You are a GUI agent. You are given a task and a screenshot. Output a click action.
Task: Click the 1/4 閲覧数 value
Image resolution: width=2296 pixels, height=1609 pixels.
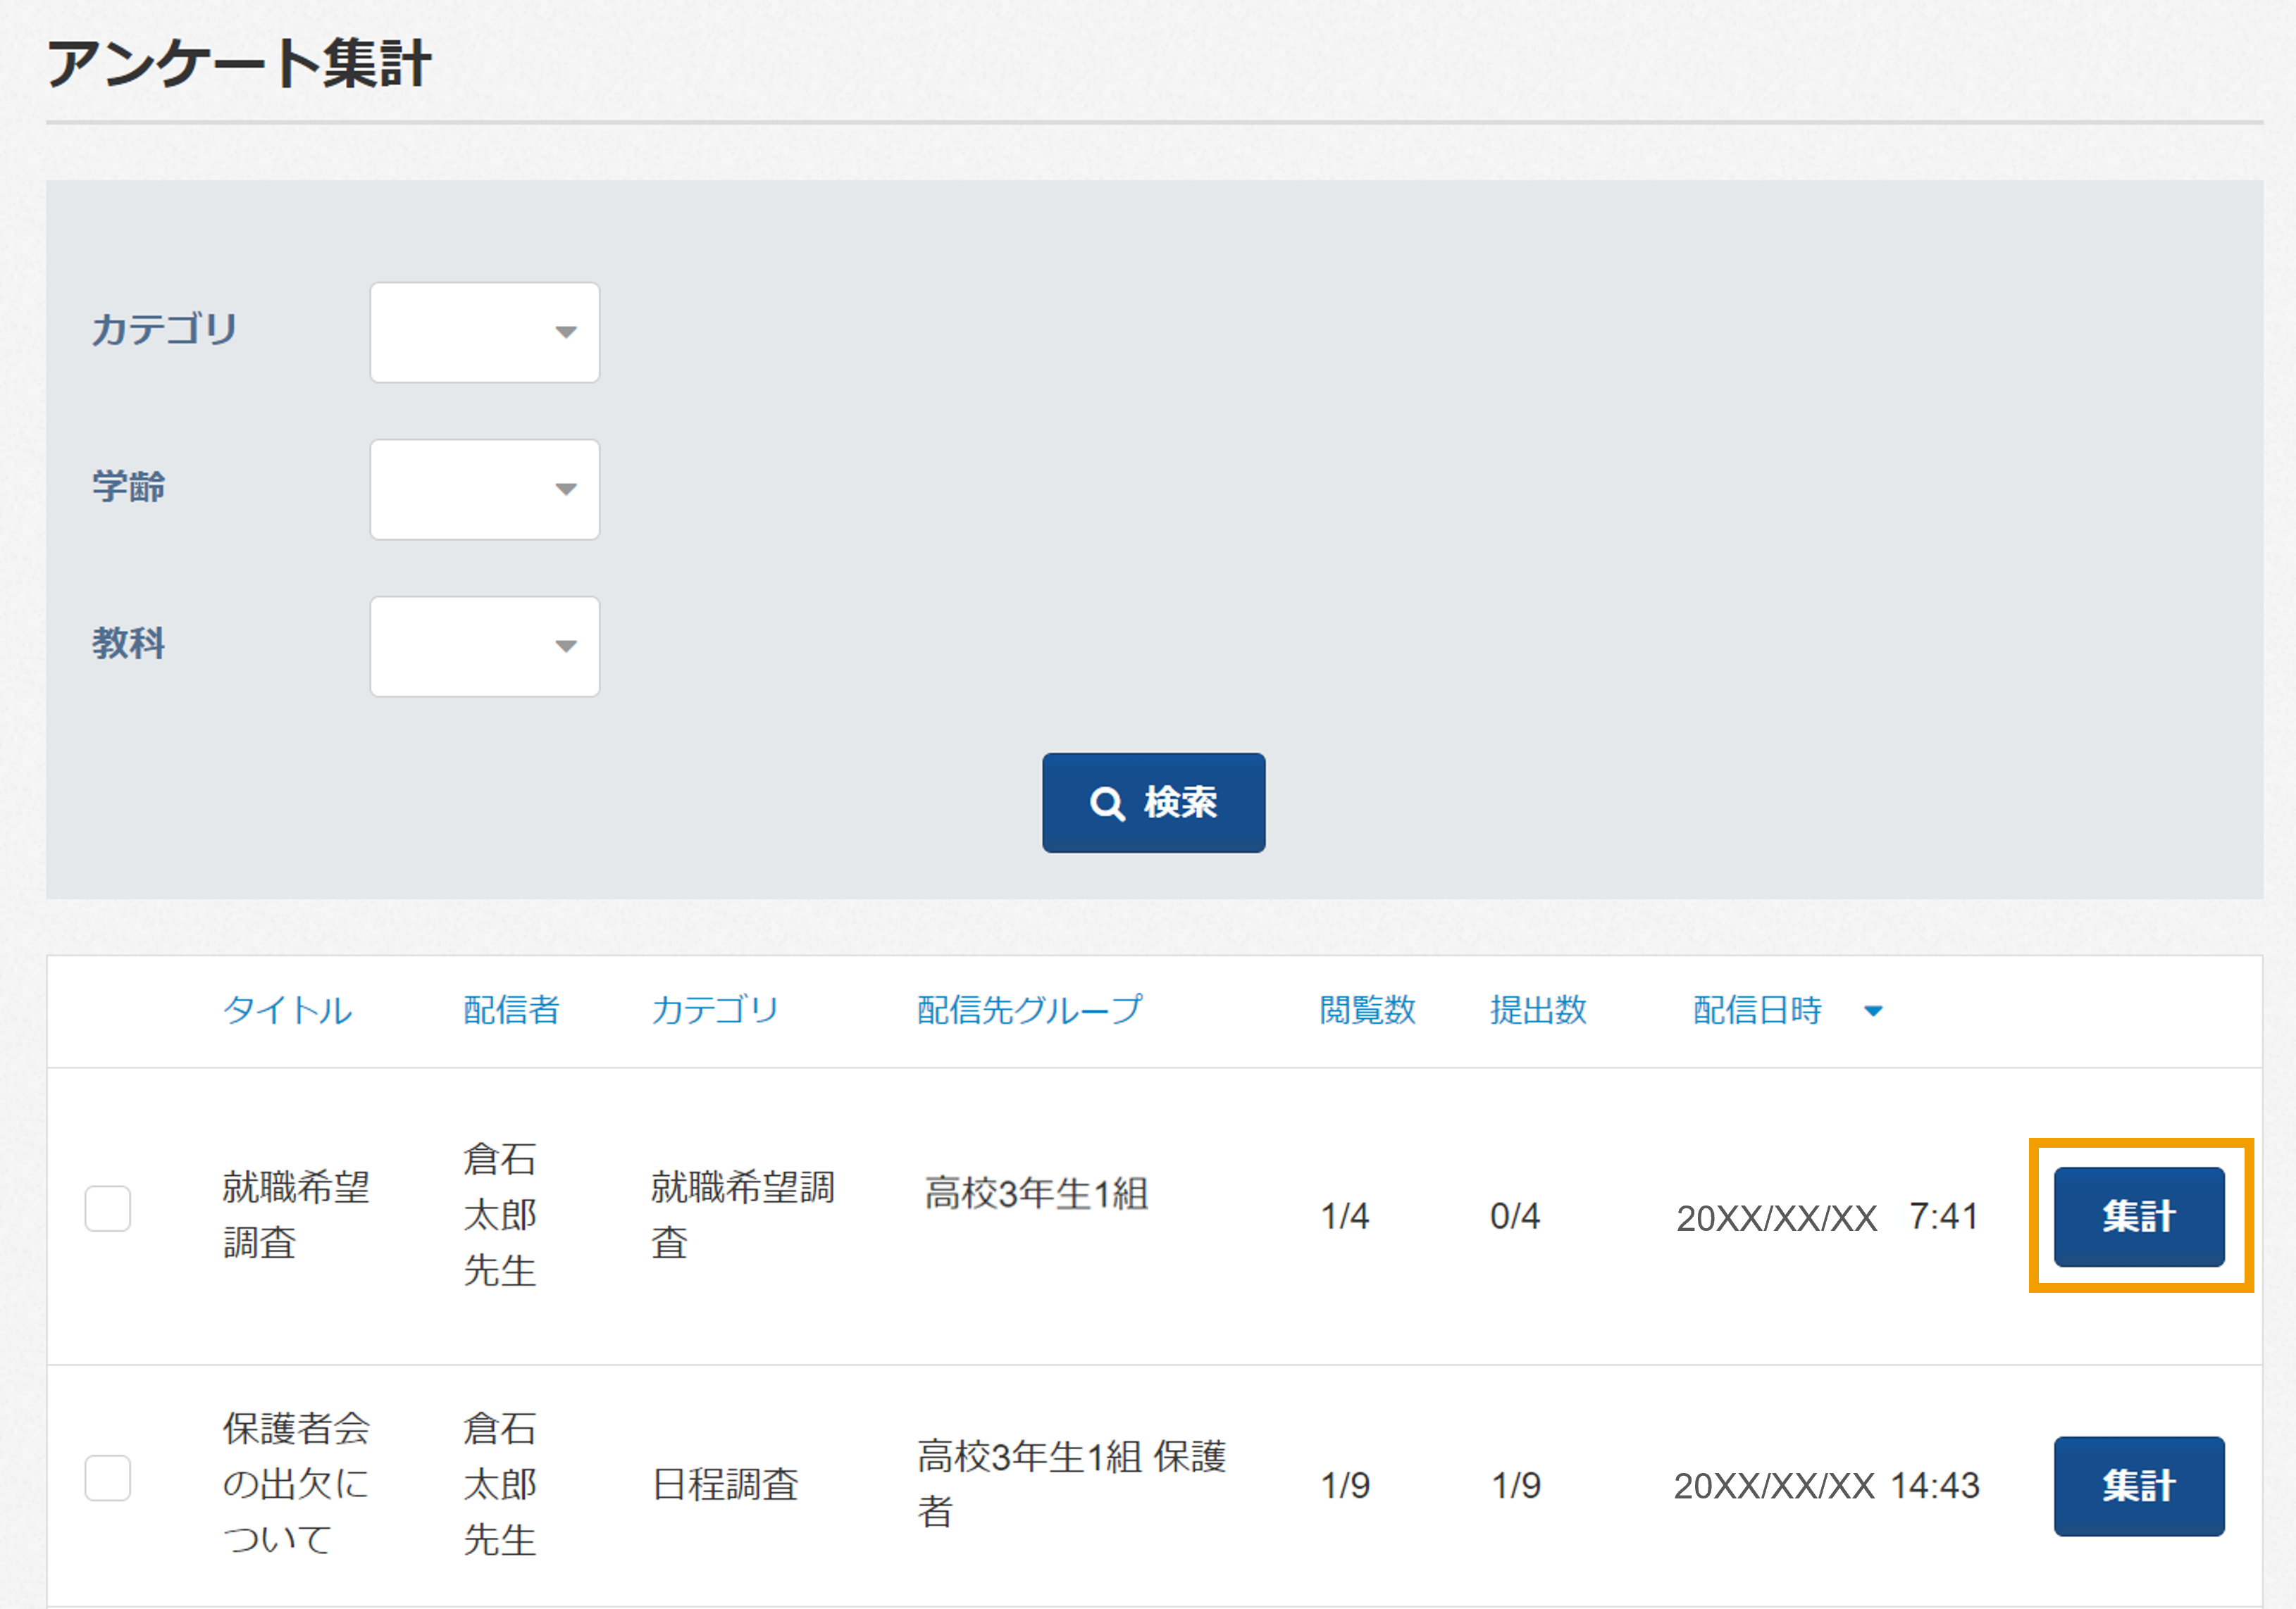[1344, 1216]
